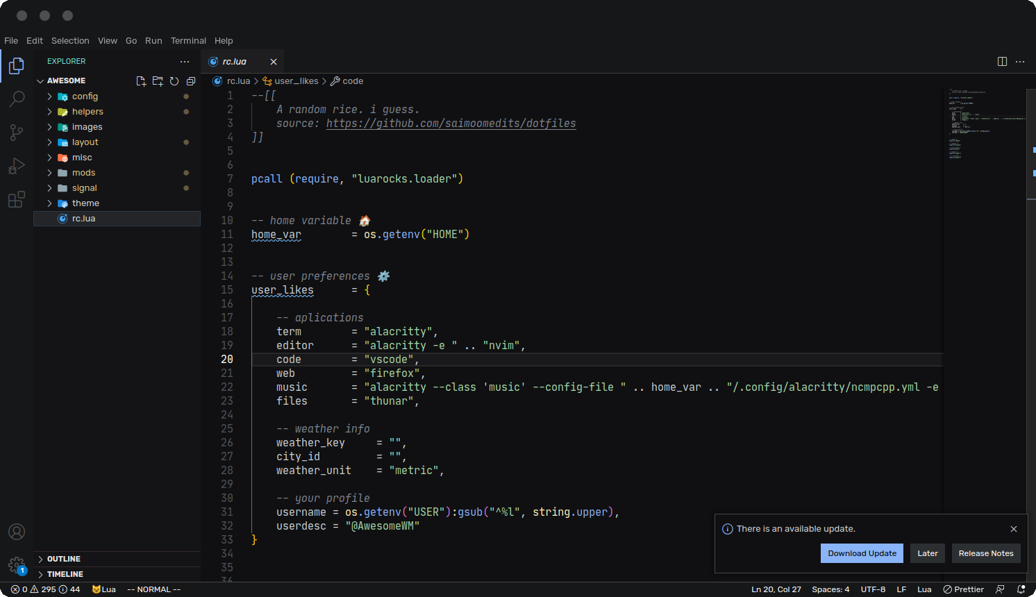Click the editor minimap code preview
This screenshot has width=1036, height=597.
[984, 125]
